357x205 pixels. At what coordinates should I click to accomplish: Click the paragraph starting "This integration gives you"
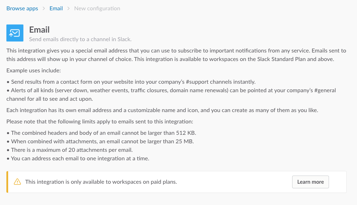(x=176, y=55)
